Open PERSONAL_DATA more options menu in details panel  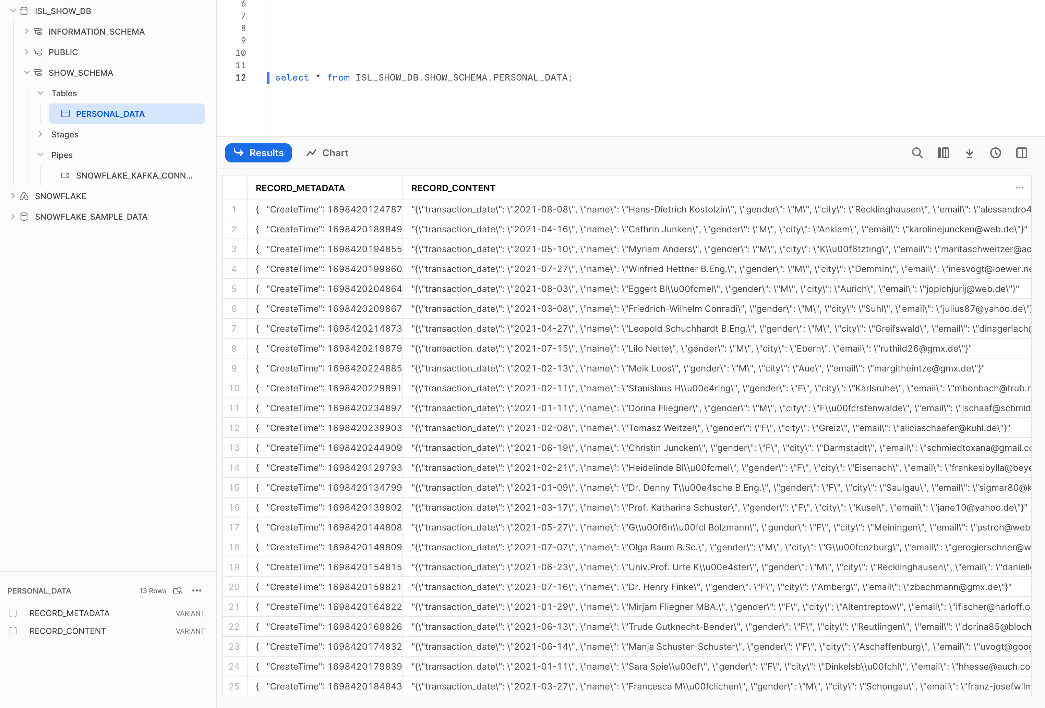point(197,591)
